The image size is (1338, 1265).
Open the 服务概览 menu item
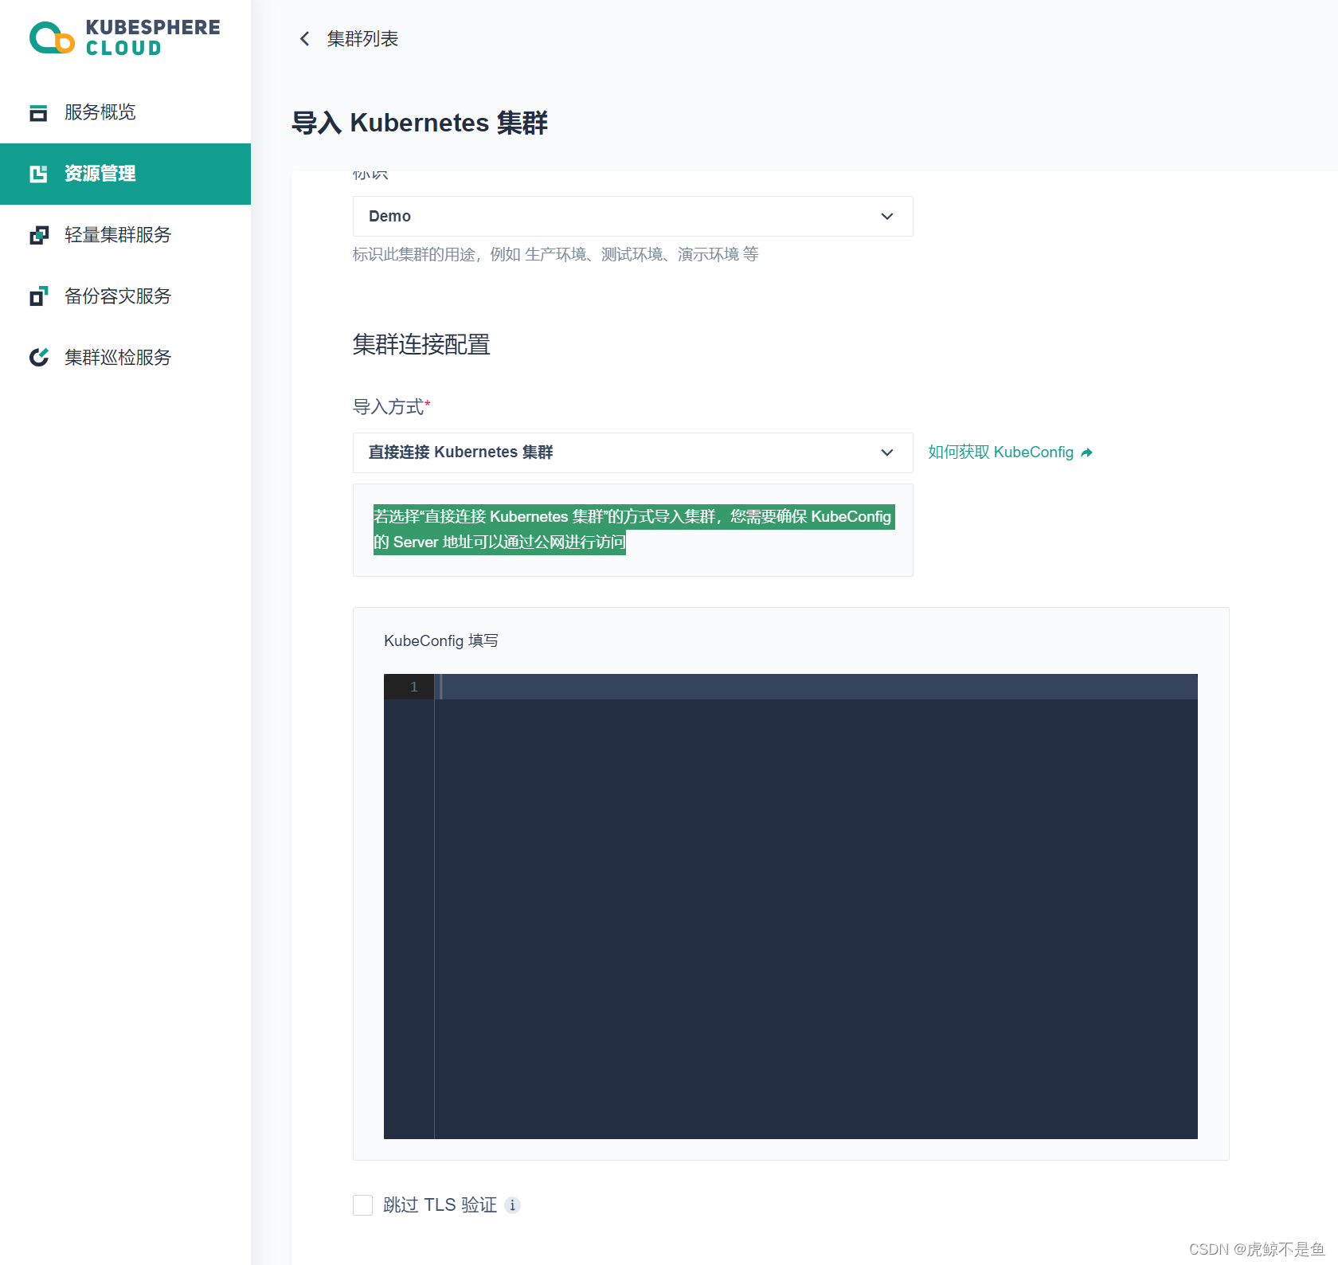pyautogui.click(x=125, y=113)
